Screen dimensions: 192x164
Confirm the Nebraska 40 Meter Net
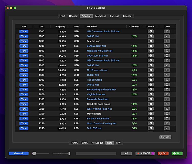coord(151,51)
